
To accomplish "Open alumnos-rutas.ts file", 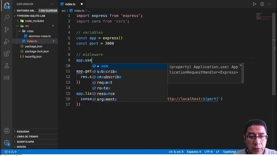I will 39,36.
